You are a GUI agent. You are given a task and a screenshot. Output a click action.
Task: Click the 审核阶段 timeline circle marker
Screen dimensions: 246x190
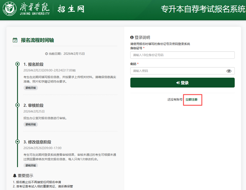pyautogui.click(x=17, y=105)
